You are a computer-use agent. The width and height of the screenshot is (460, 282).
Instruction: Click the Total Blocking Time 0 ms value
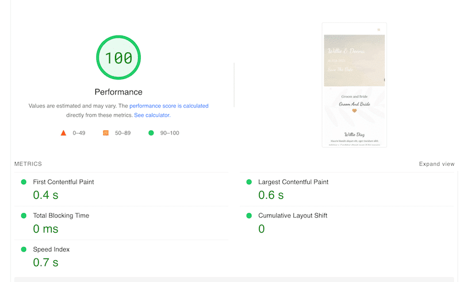click(x=46, y=229)
